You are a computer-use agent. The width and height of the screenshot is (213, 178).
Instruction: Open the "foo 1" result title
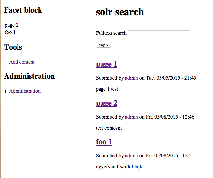[104, 142]
